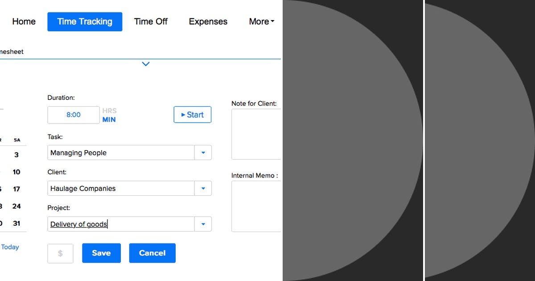Select the 17th on the calendar
The height and width of the screenshot is (281, 535).
pyautogui.click(x=16, y=189)
